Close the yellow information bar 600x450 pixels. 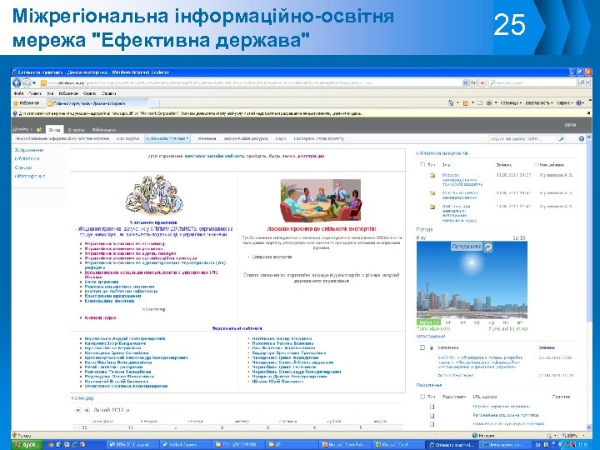588,113
